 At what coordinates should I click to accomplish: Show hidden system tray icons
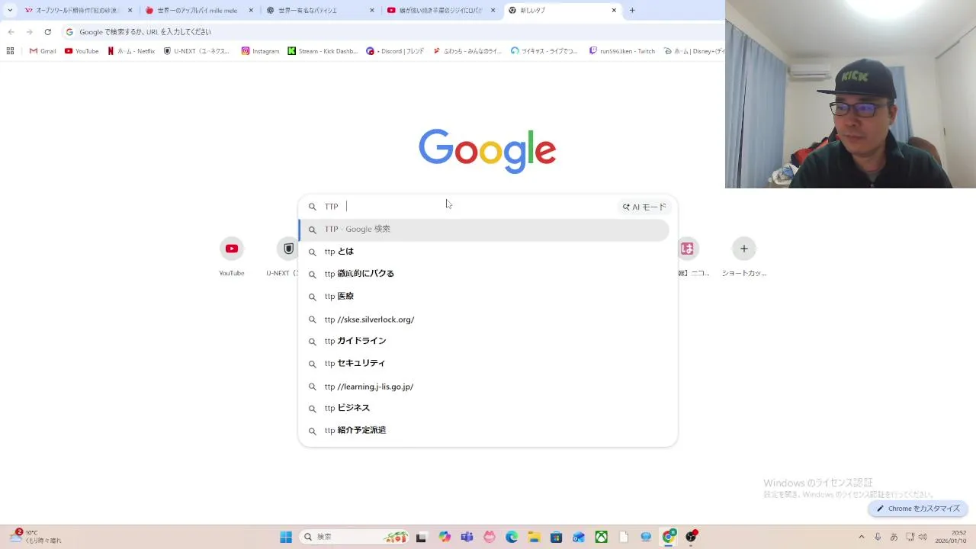[862, 537]
